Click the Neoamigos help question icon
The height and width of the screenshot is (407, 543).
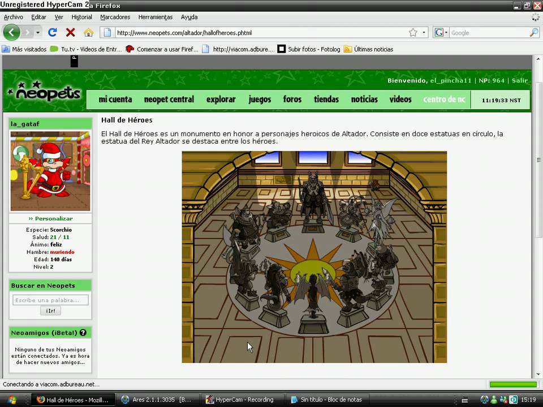[83, 332]
